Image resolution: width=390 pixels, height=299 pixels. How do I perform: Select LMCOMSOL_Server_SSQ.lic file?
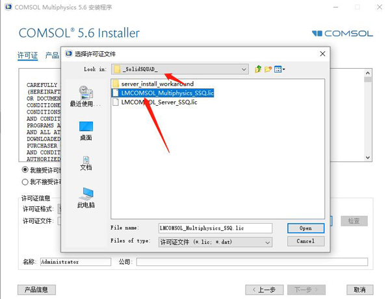(155, 102)
